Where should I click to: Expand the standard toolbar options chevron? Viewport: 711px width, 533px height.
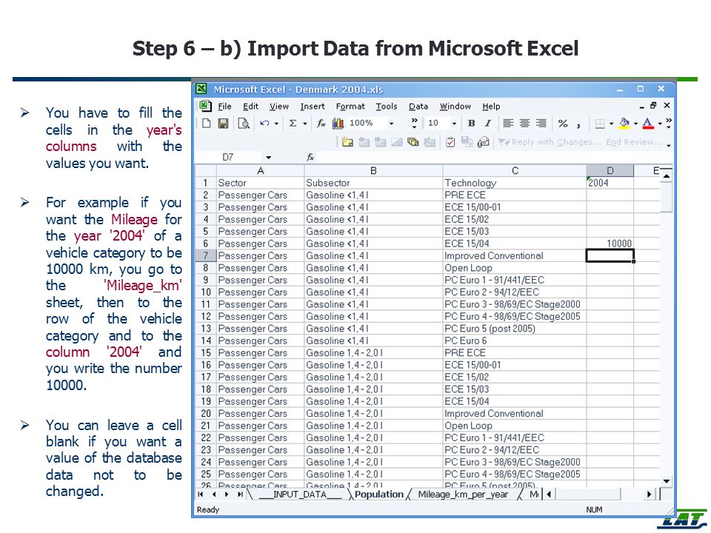(x=415, y=124)
